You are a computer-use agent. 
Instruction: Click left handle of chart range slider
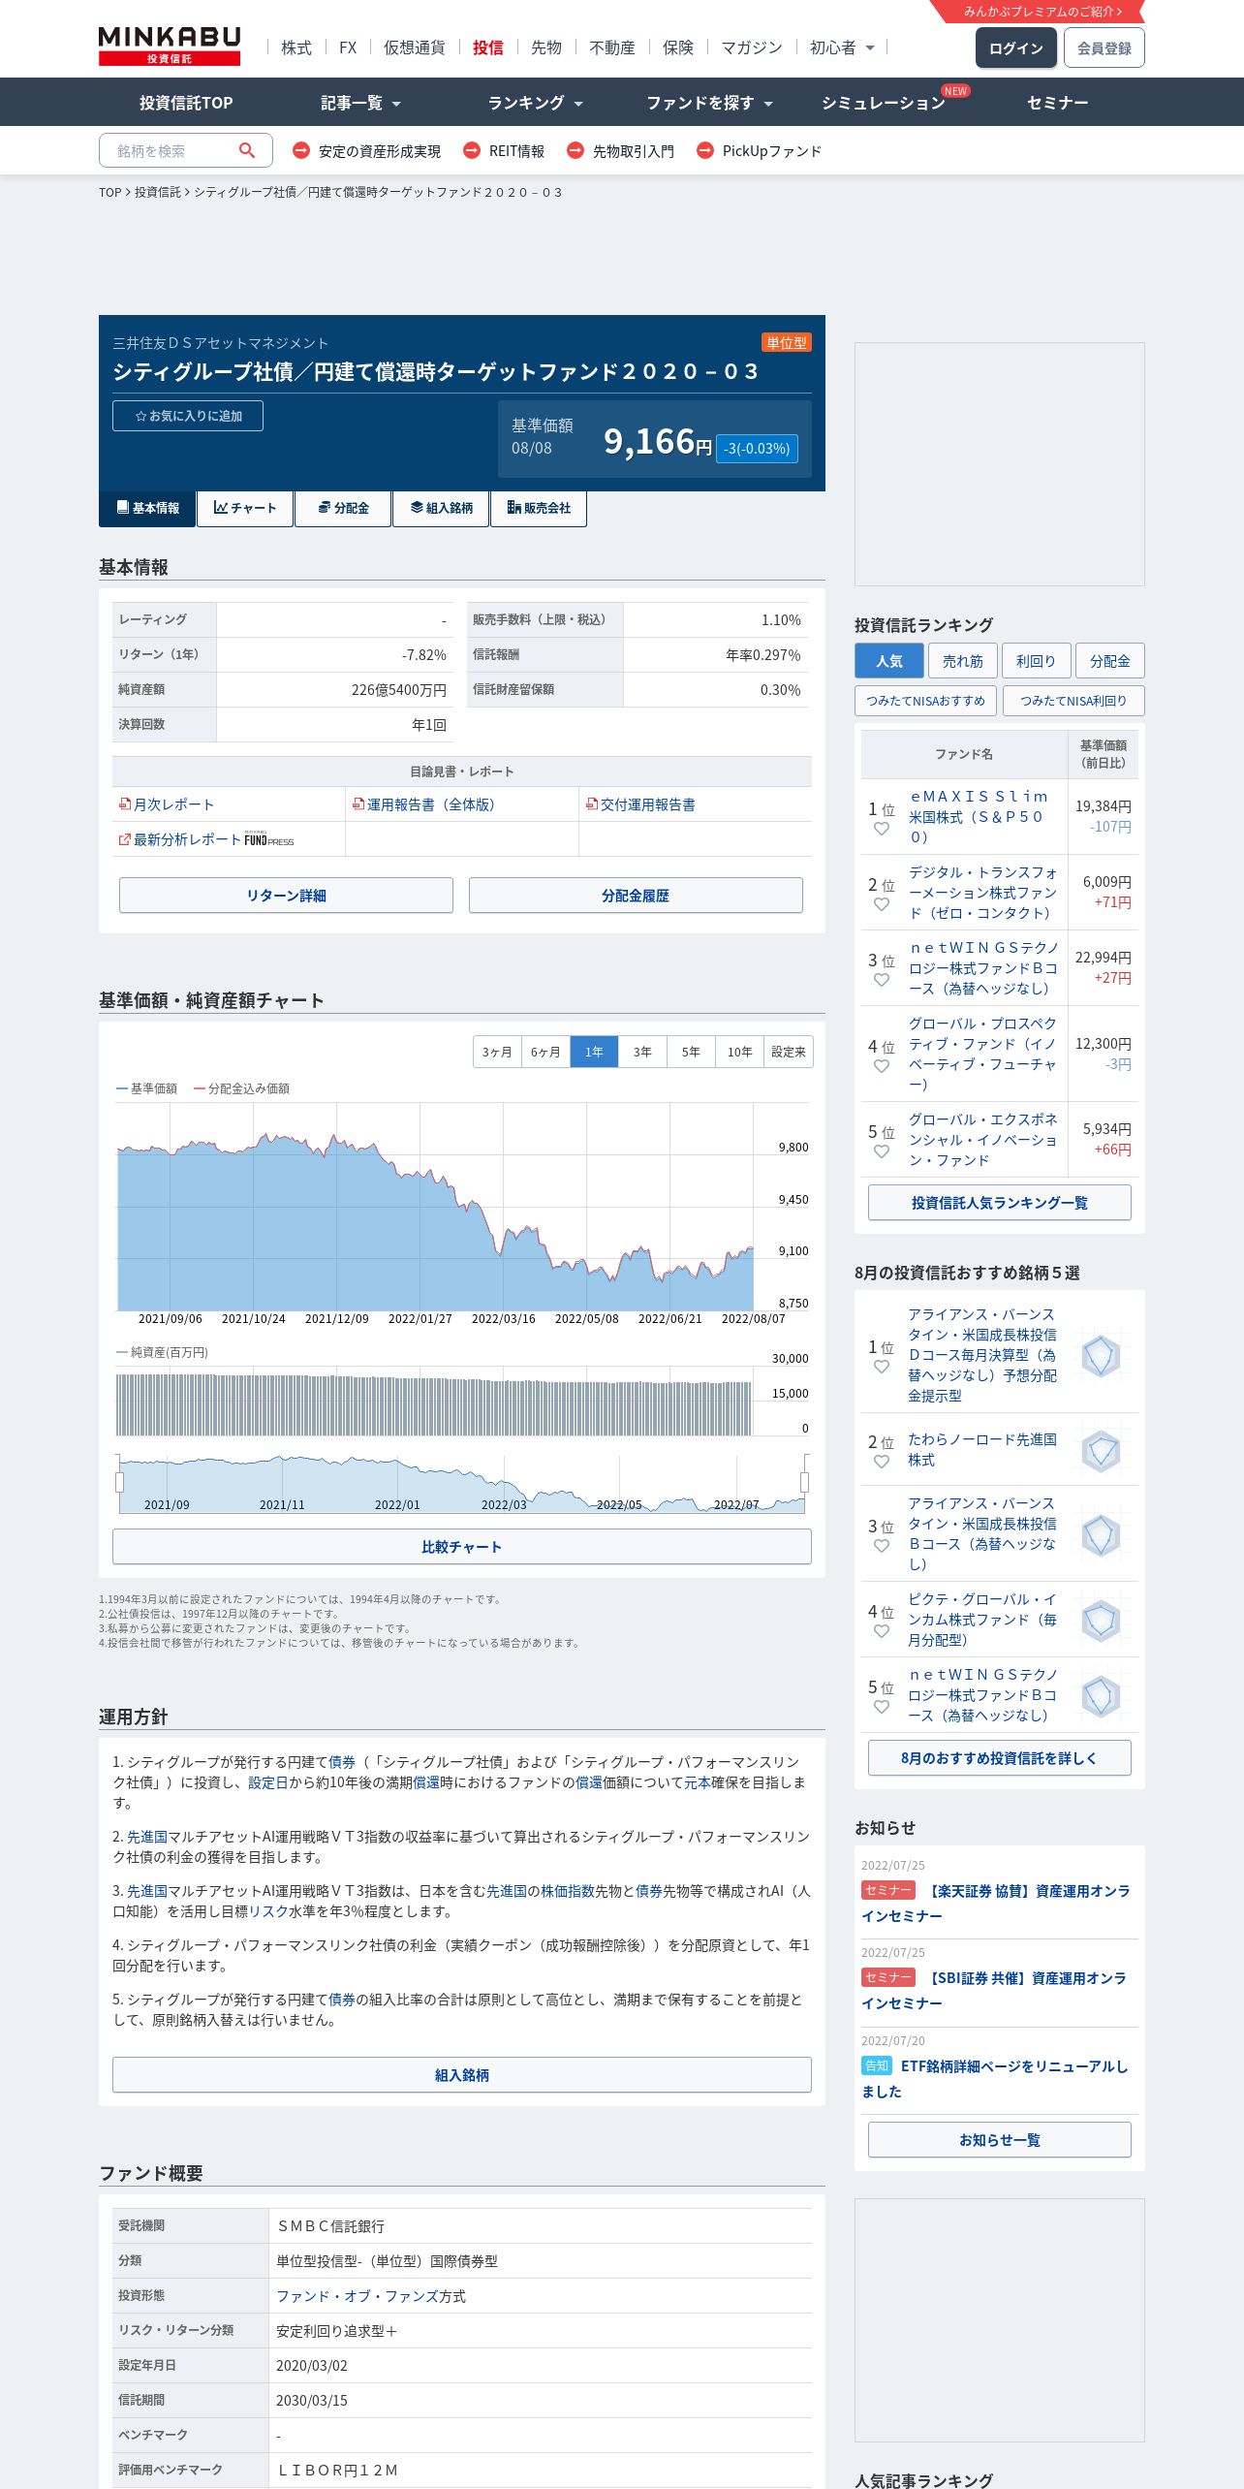(119, 1482)
